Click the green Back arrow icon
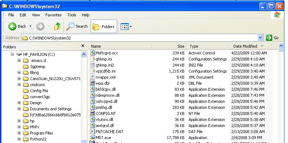The width and height of the screenshot is (288, 143). 12,26
